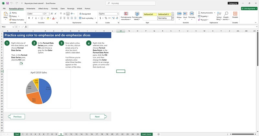Open the Ogólne number format dropdown
Viewport: 259px width, 136px height.
click(x=108, y=14)
